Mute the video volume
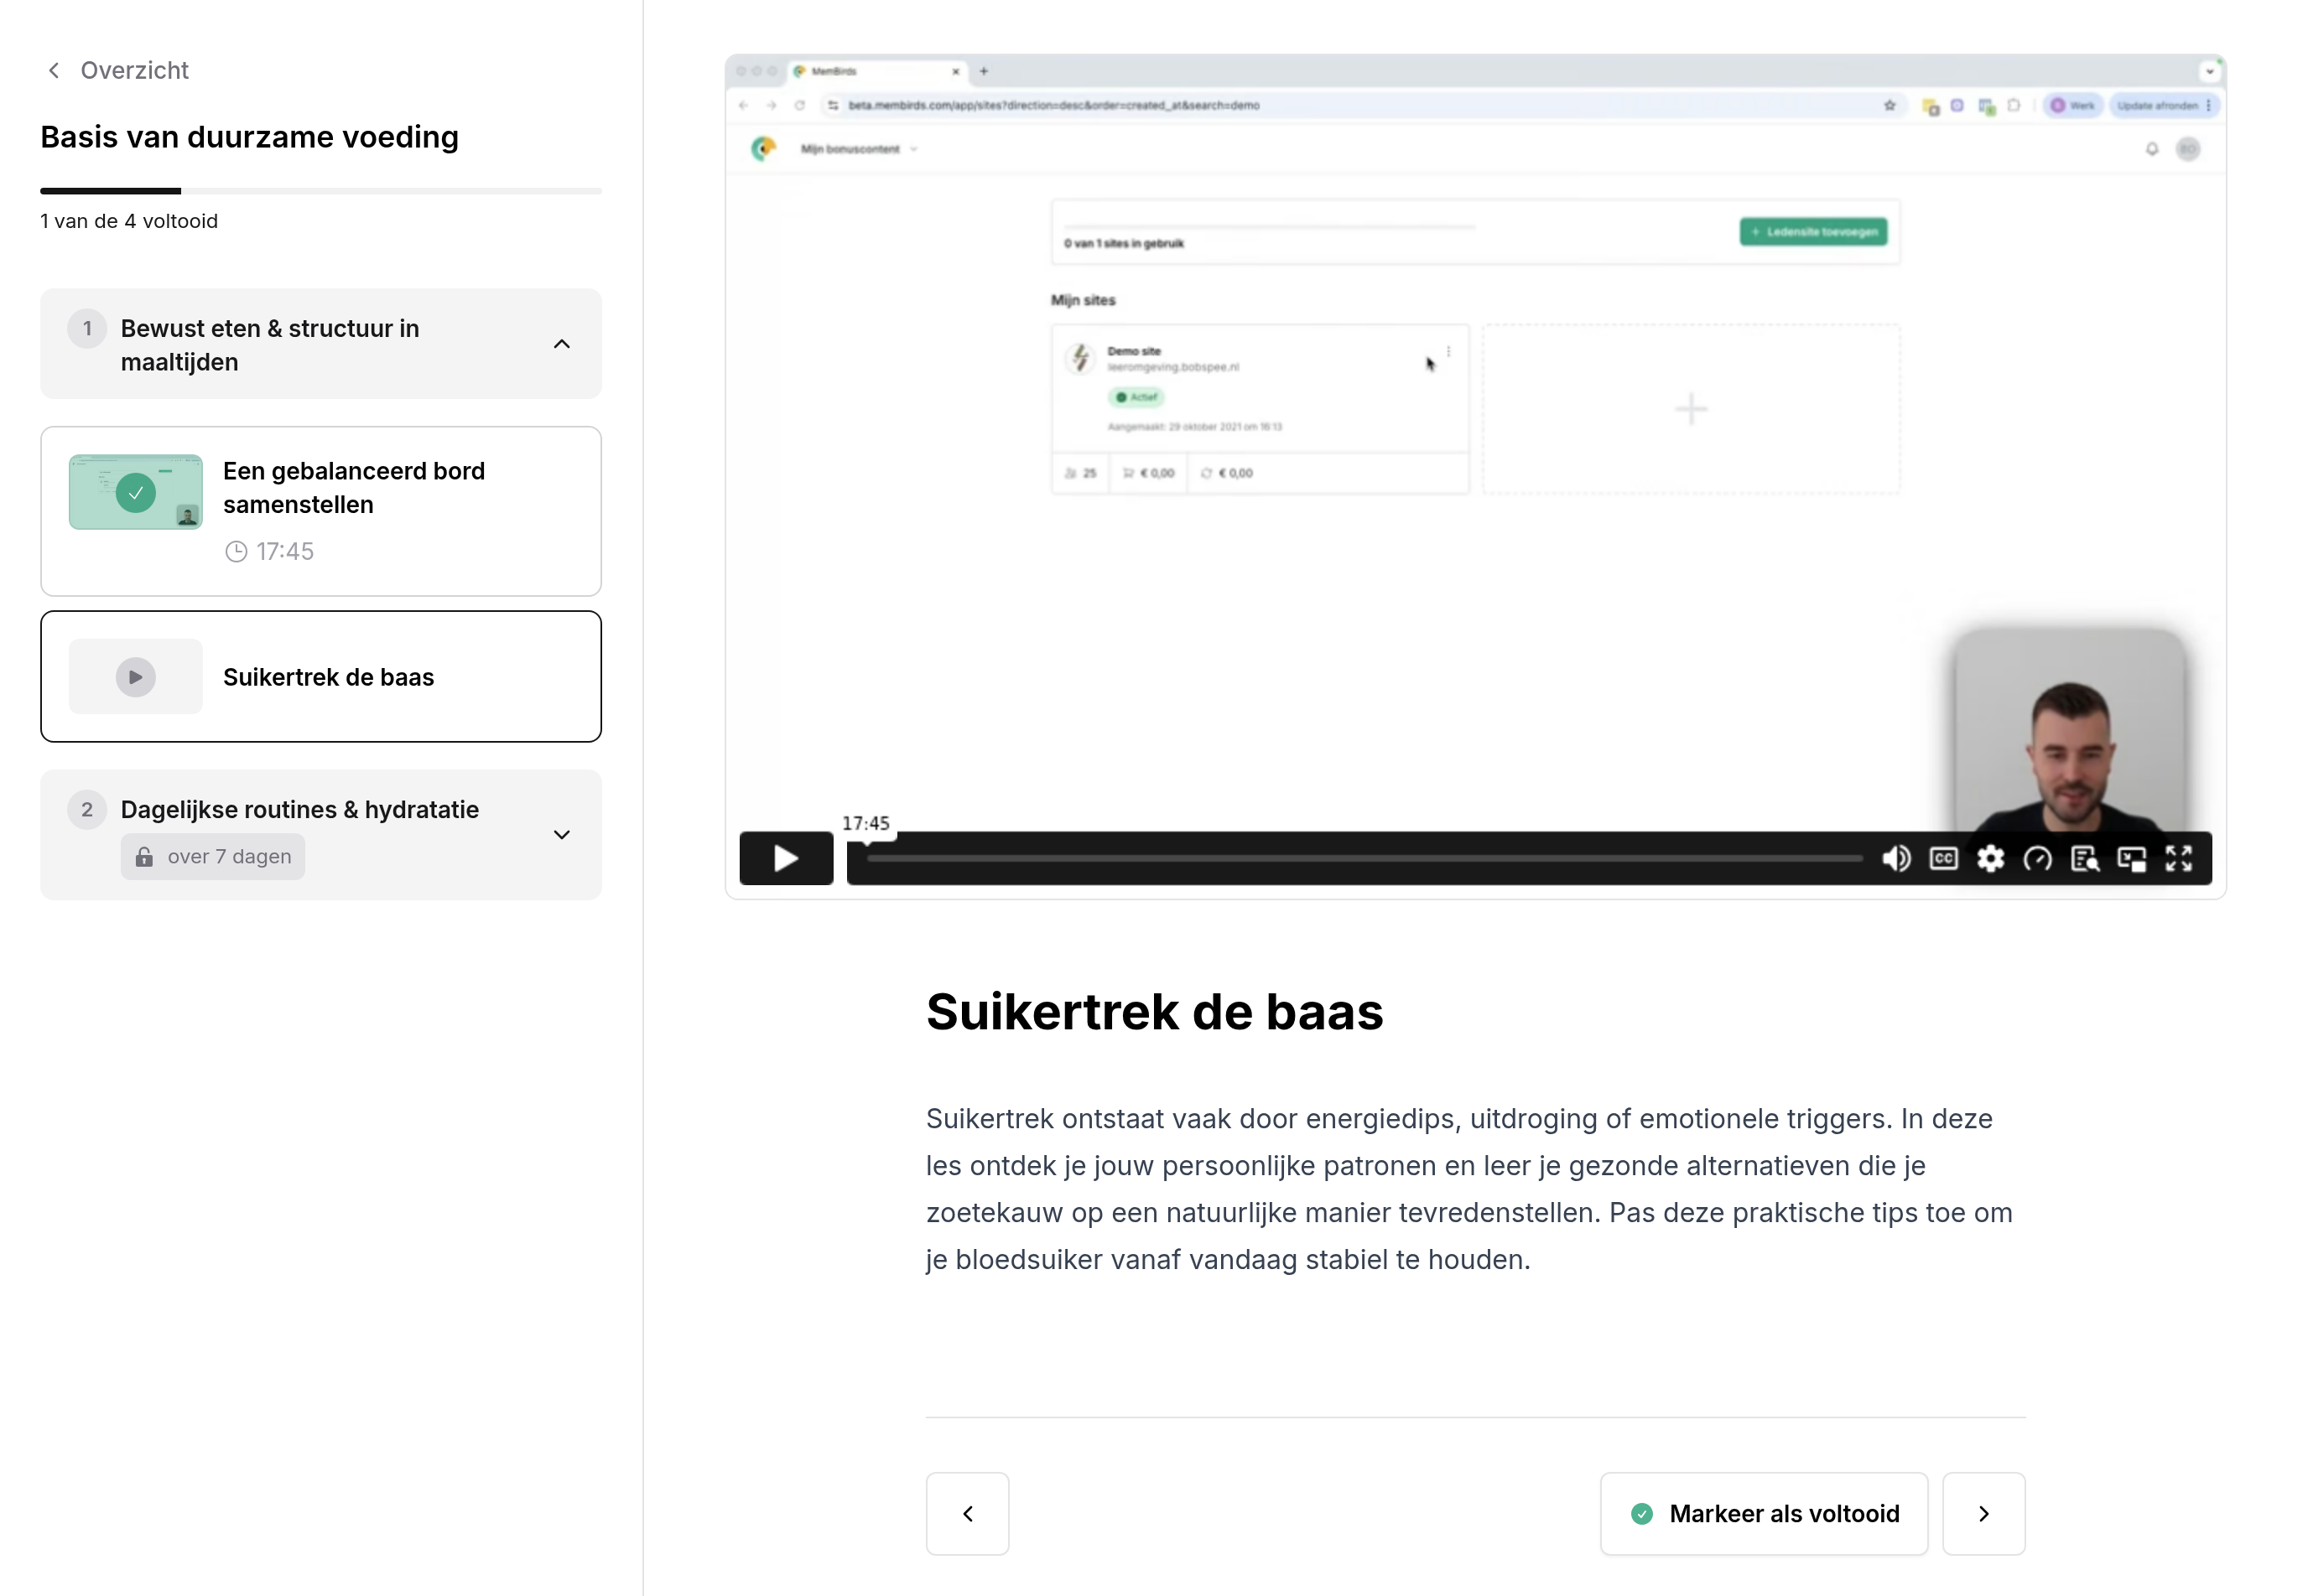Screen dimensions: 2308x1596 point(1896,858)
